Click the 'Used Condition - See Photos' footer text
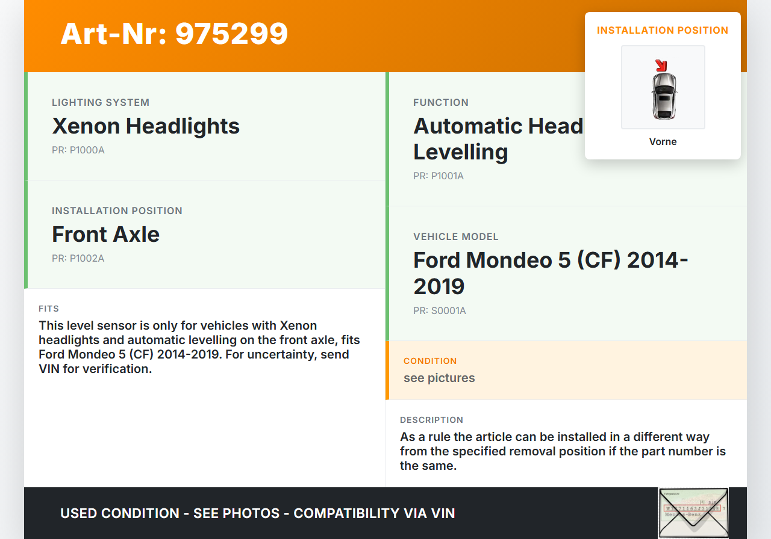This screenshot has height=539, width=771. click(257, 513)
